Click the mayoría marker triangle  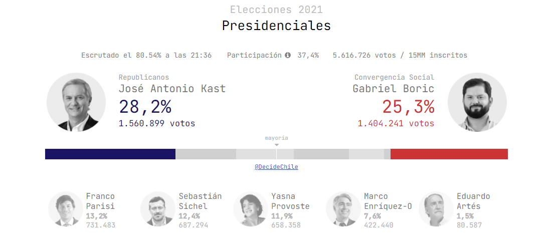tap(277, 145)
